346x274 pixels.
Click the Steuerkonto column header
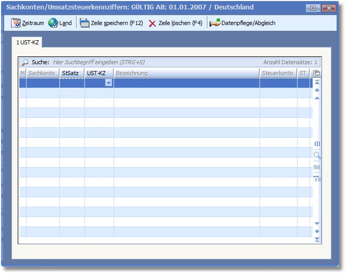tap(277, 73)
